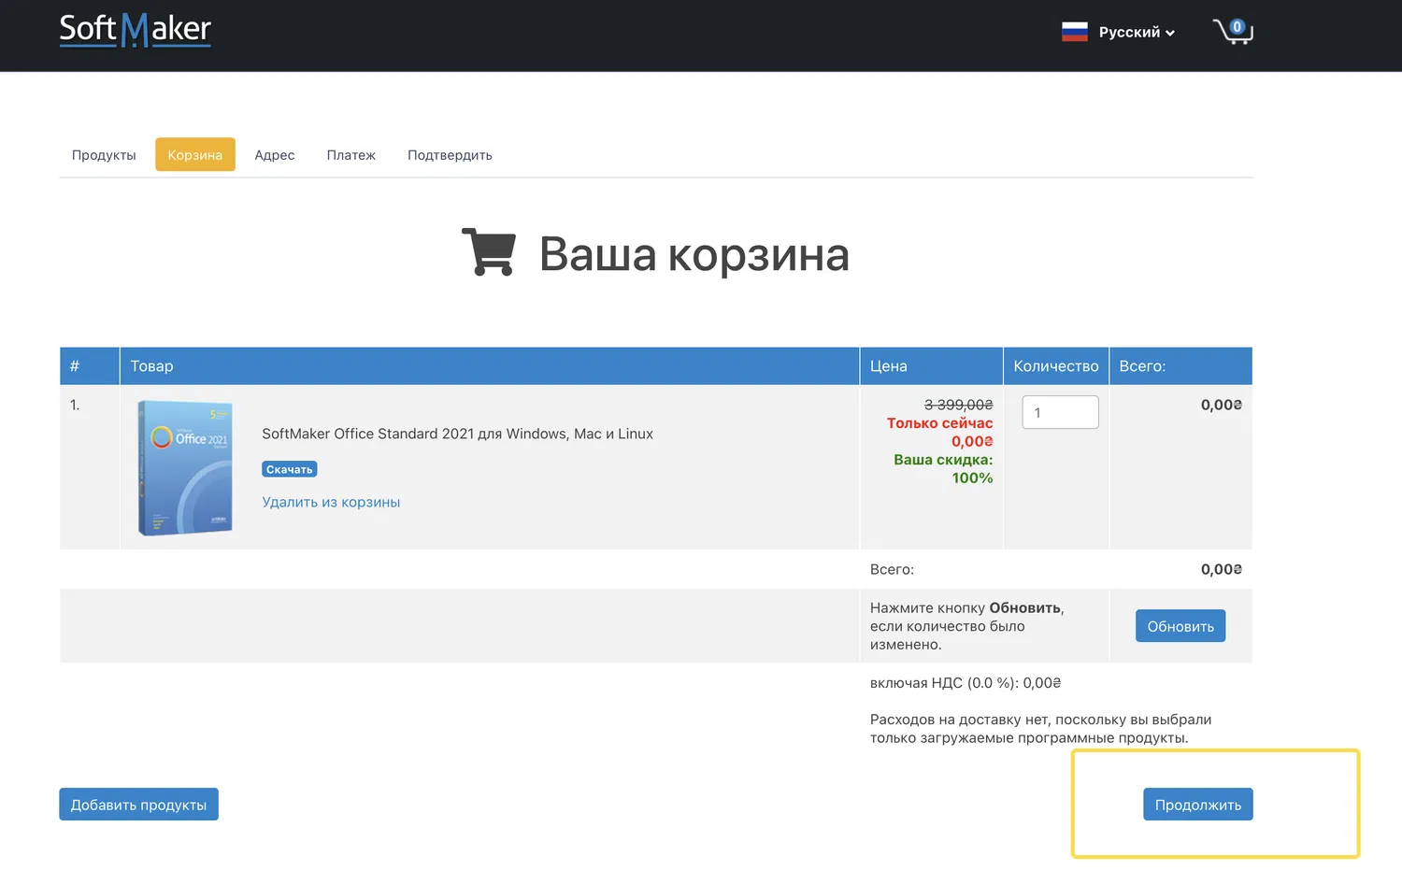Focus the quantity input field
The height and width of the screenshot is (884, 1402).
(x=1060, y=412)
